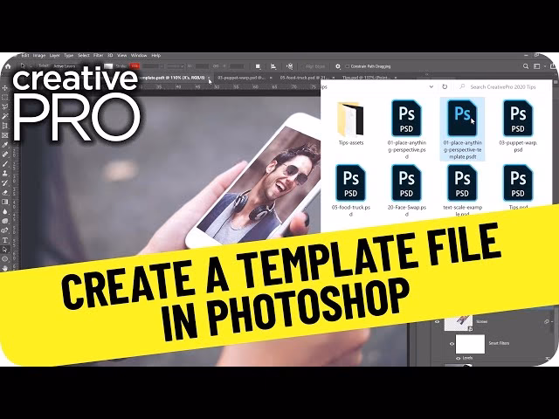Open the Help menu
This screenshot has width=559, height=419.
tap(155, 56)
